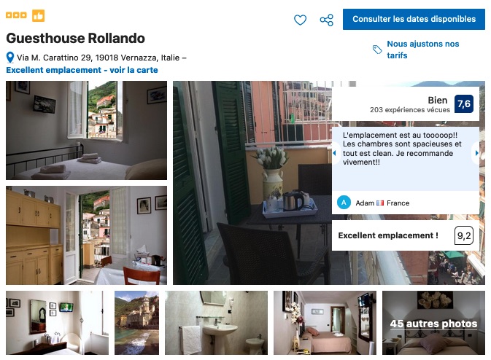Click the price tag icon

(377, 50)
